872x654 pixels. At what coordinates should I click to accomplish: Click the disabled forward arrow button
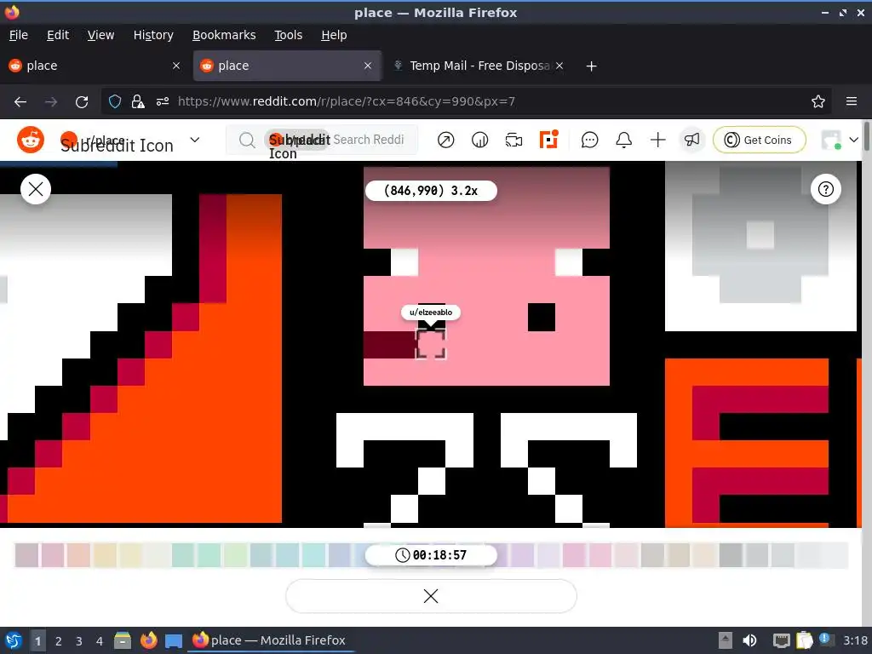(x=51, y=102)
